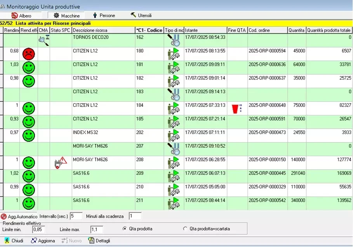Click the CMA hourglass icon for TORNOS DECO20

(43, 40)
